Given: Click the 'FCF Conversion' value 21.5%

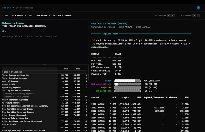Looking at the screenshot, I should (x=118, y=67).
